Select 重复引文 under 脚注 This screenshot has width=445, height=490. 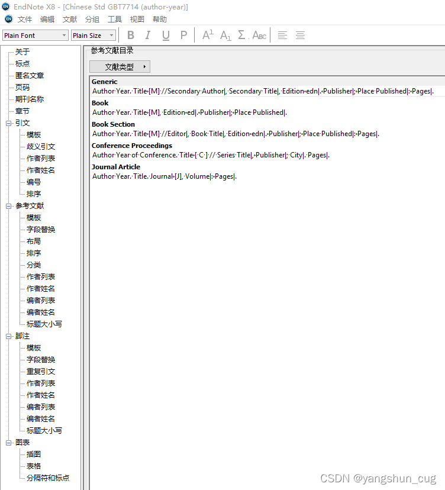41,372
